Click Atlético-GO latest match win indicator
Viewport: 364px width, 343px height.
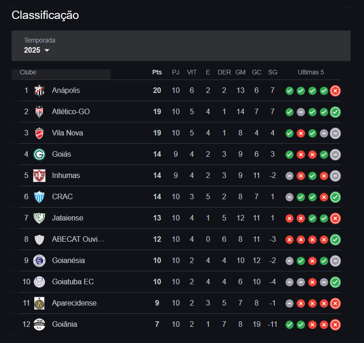click(x=335, y=112)
